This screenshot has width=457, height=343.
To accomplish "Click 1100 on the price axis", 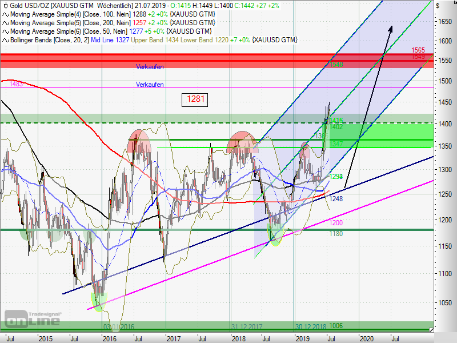I will pyautogui.click(x=444, y=274).
